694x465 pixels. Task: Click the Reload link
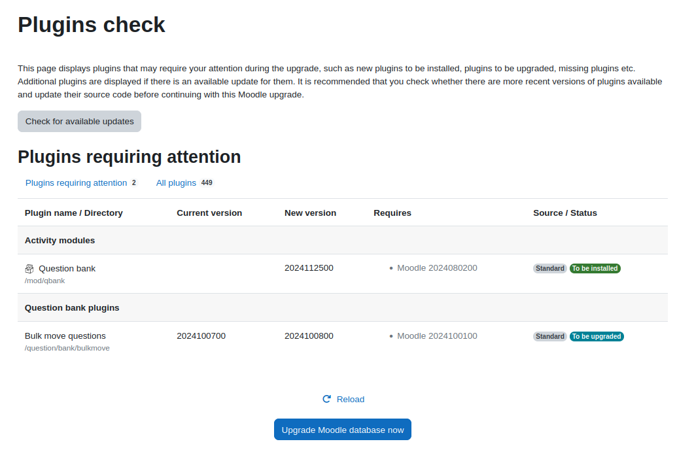(343, 399)
